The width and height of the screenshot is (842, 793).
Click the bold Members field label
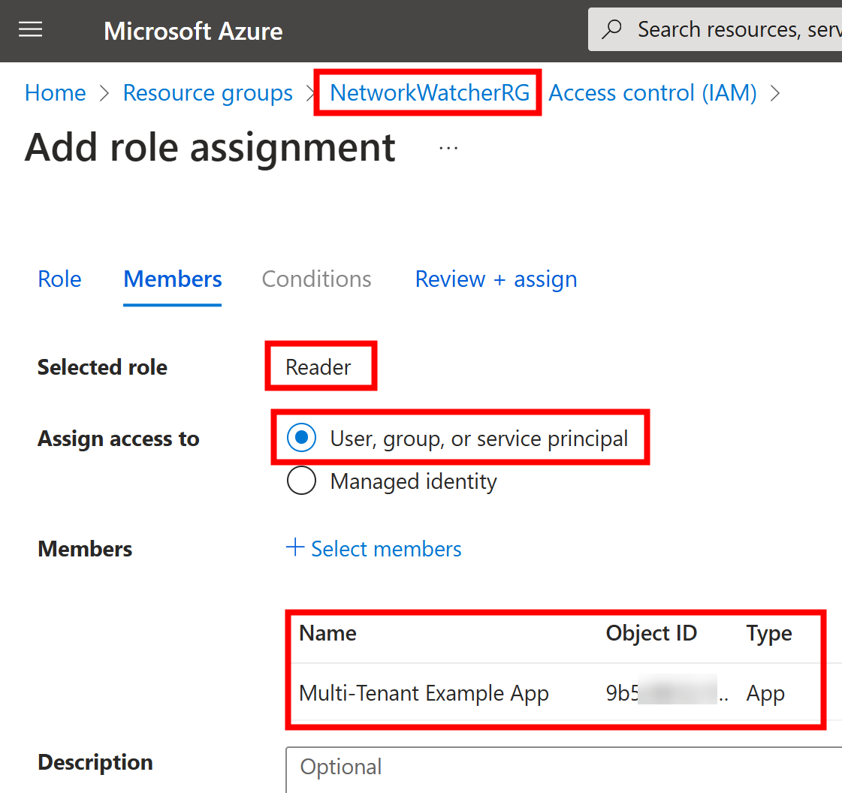[x=85, y=549]
